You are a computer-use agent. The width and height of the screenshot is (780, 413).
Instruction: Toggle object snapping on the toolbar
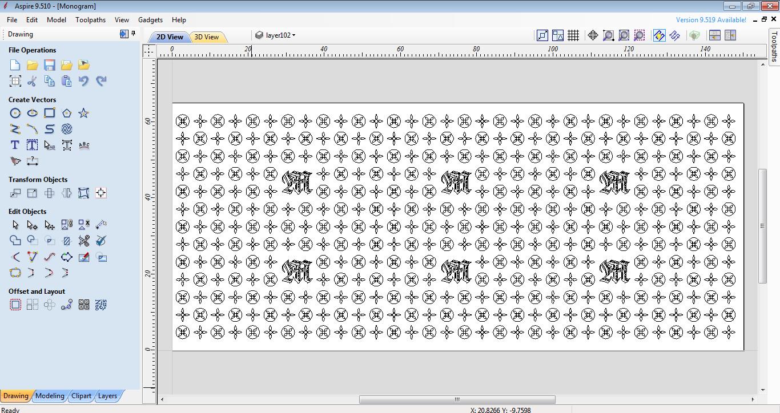click(x=659, y=35)
